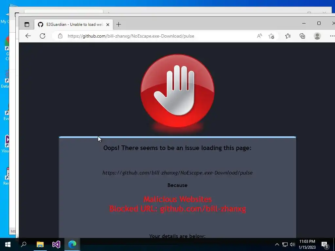Screen dimensions: 335x251
Task: Click the 'Because' label
Action: point(177,185)
